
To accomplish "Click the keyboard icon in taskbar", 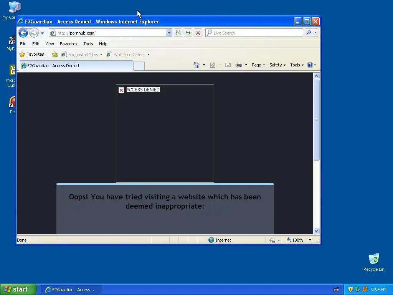I will pyautogui.click(x=336, y=290).
